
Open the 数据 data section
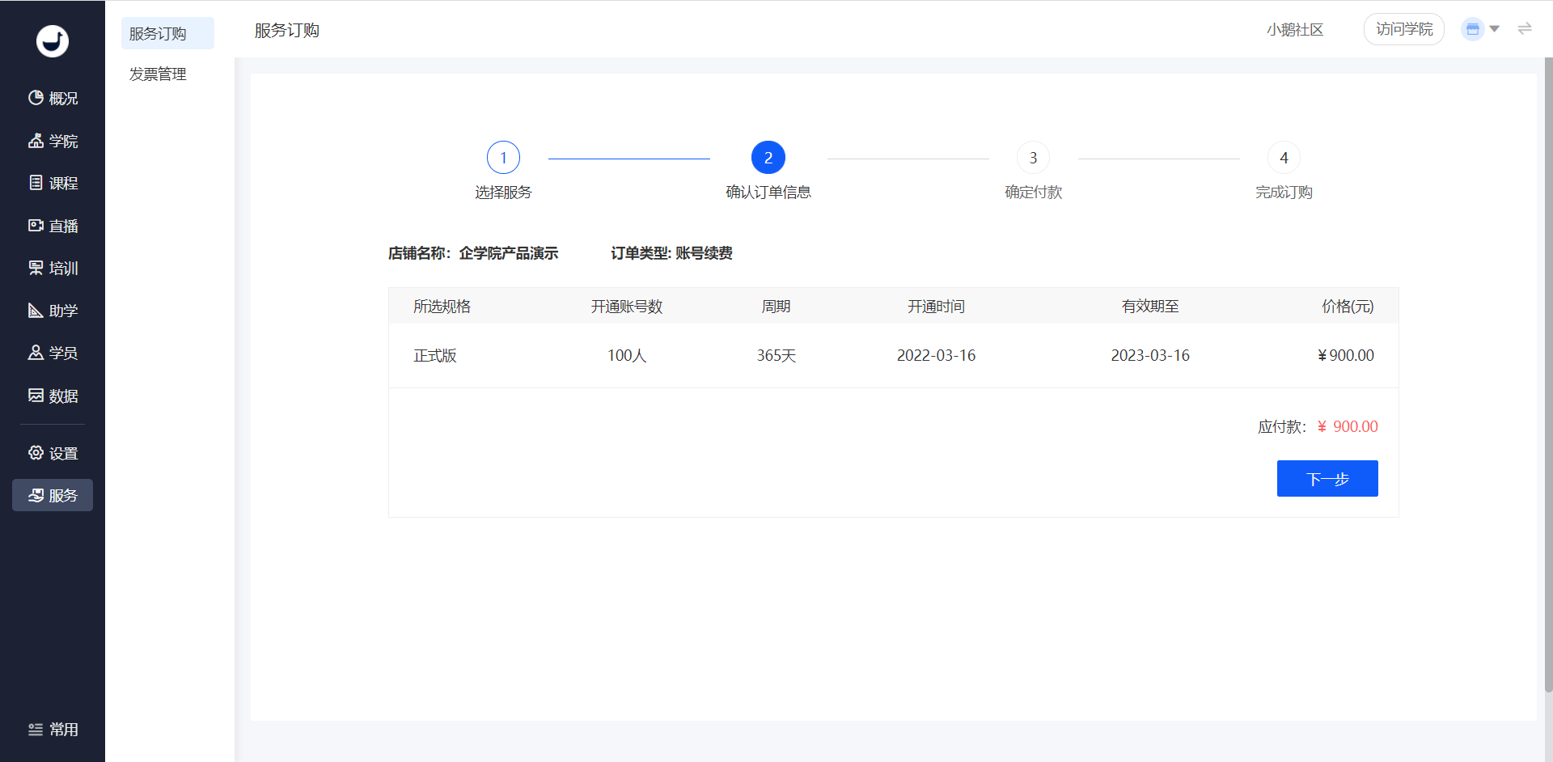(53, 396)
